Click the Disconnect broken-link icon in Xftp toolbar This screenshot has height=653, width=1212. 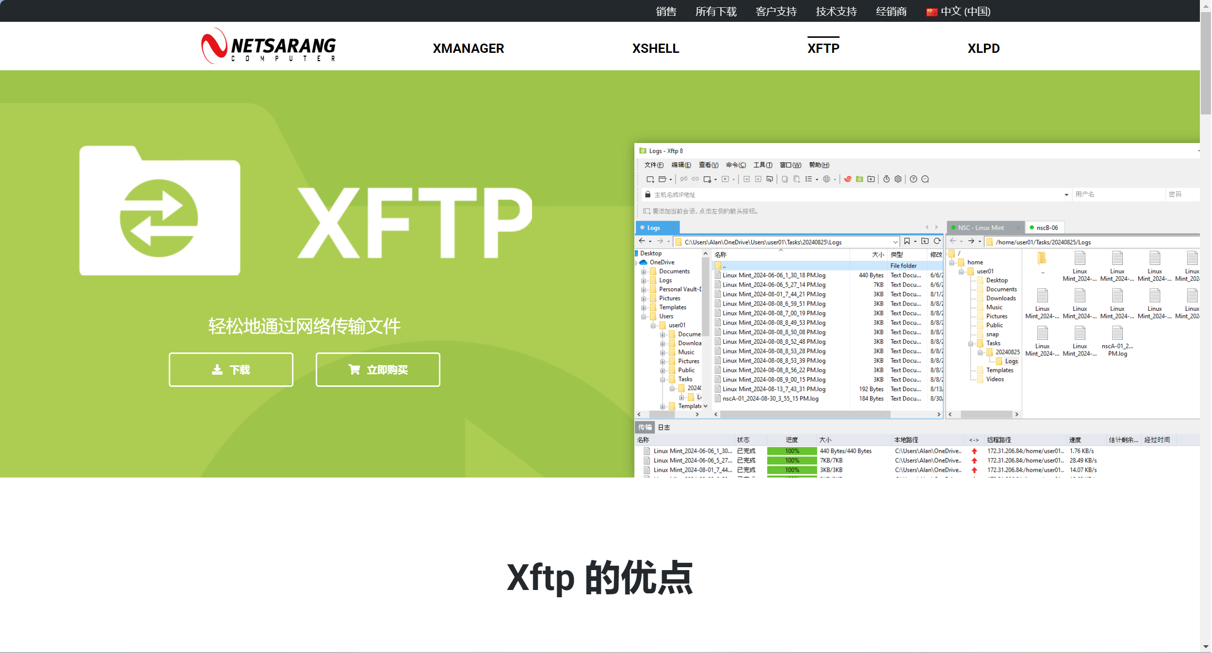683,179
